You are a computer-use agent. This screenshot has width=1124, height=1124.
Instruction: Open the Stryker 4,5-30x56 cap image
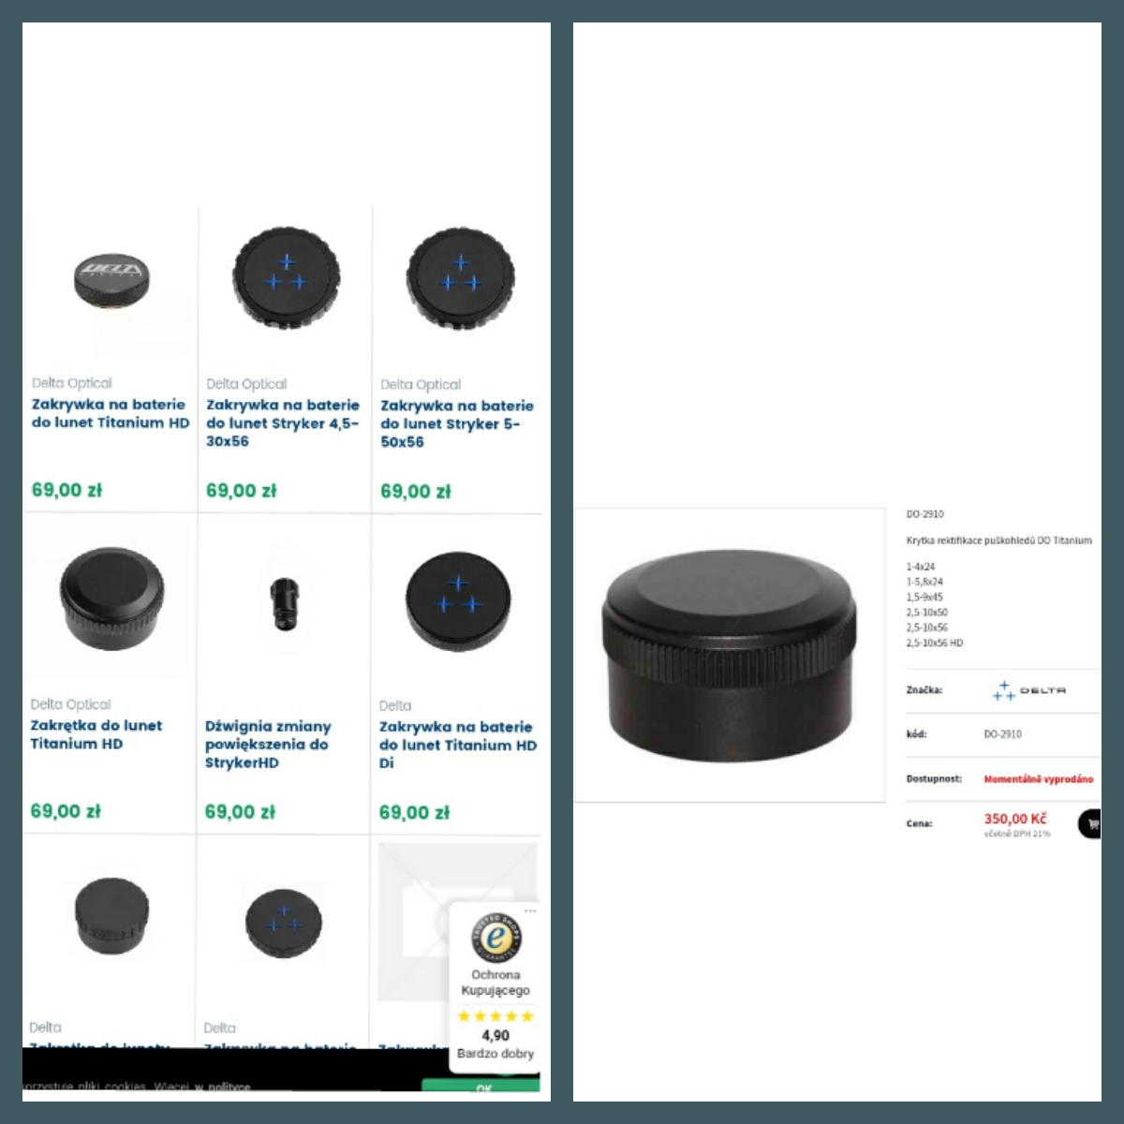pyautogui.click(x=287, y=279)
